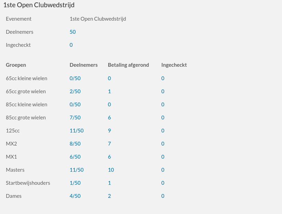
Task: Open completed payments count 10 for Masters
Action: (111, 170)
